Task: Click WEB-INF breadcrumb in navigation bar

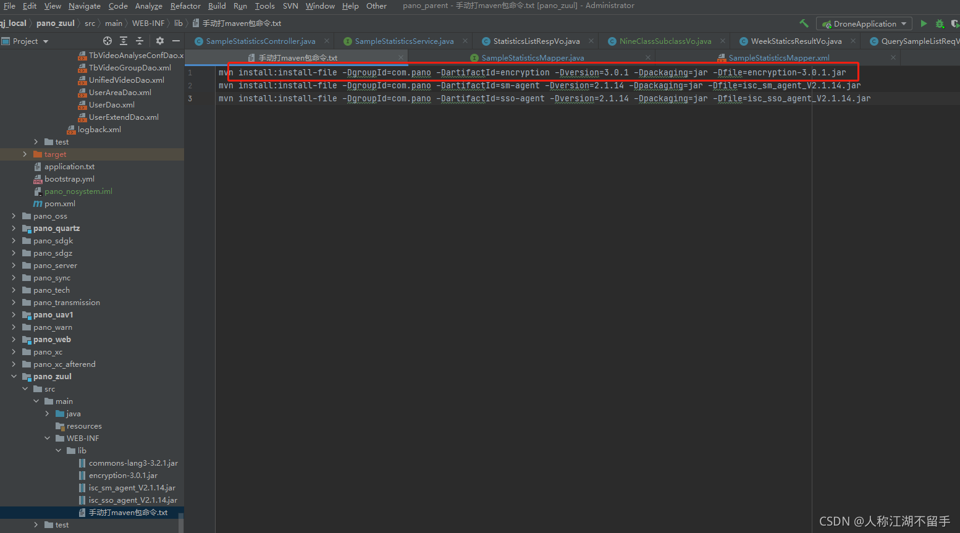Action: point(148,23)
